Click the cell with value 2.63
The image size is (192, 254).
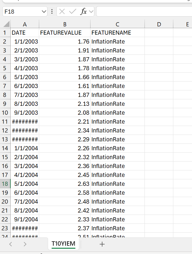click(x=65, y=184)
